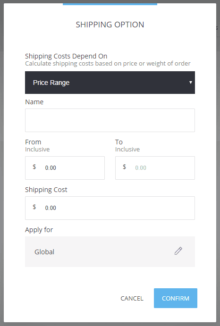This screenshot has width=220, height=326.
Task: Click the To label above Inclusive
Action: click(x=119, y=142)
